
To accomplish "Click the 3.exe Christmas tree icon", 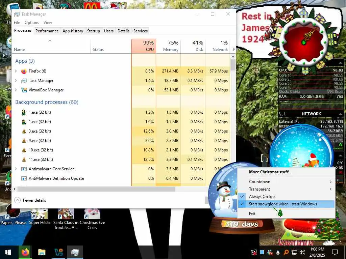I will click(x=24, y=131).
